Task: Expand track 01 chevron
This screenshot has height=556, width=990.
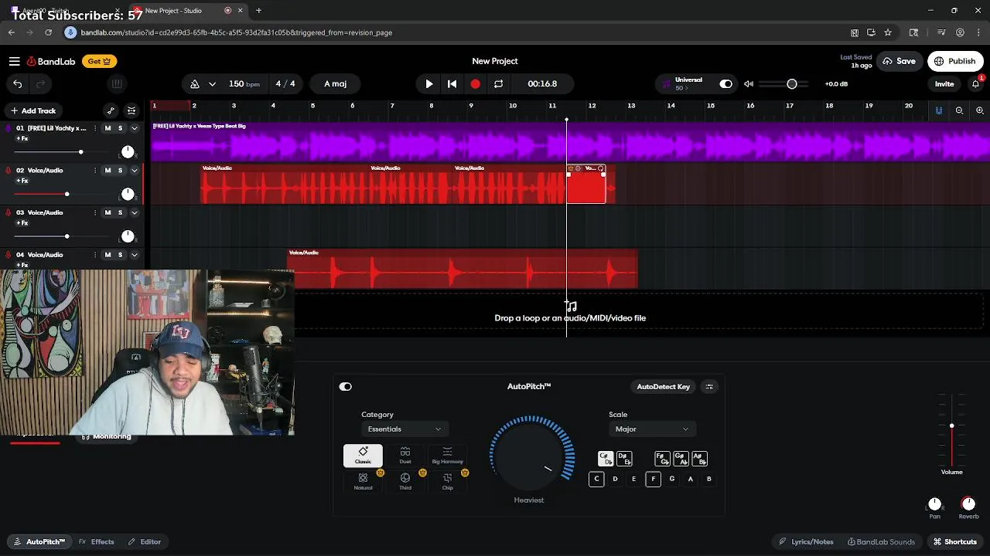Action: click(134, 128)
